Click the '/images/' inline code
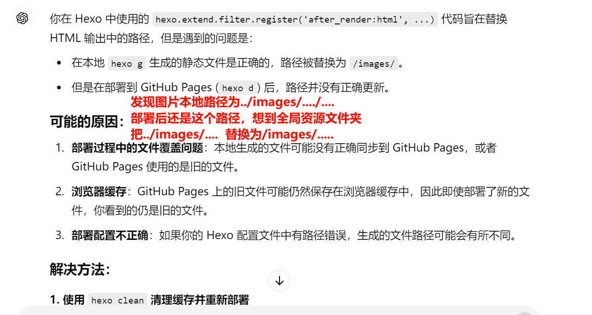592x315 pixels. point(373,64)
